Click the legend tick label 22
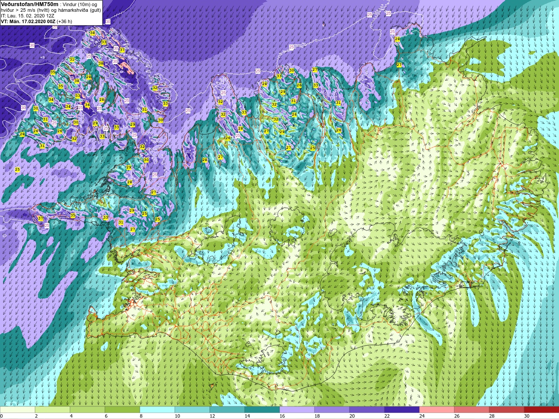The width and height of the screenshot is (559, 419). pos(387,416)
